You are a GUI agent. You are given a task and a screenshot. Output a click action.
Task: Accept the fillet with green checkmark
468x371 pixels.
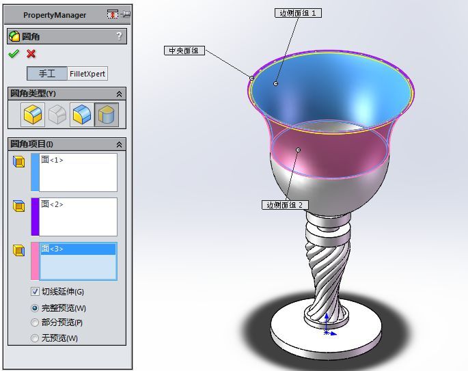tap(14, 54)
